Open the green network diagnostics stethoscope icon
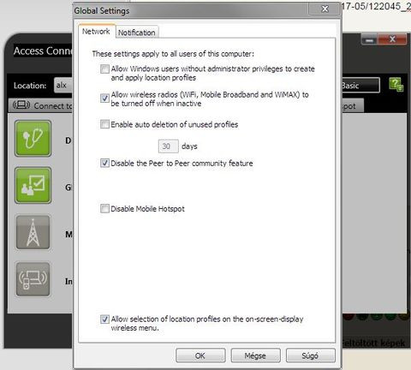 tap(33, 139)
